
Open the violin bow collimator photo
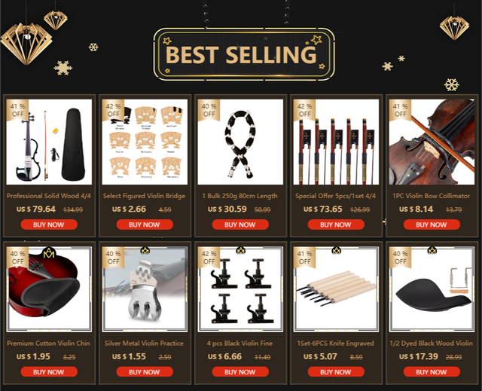coord(432,142)
